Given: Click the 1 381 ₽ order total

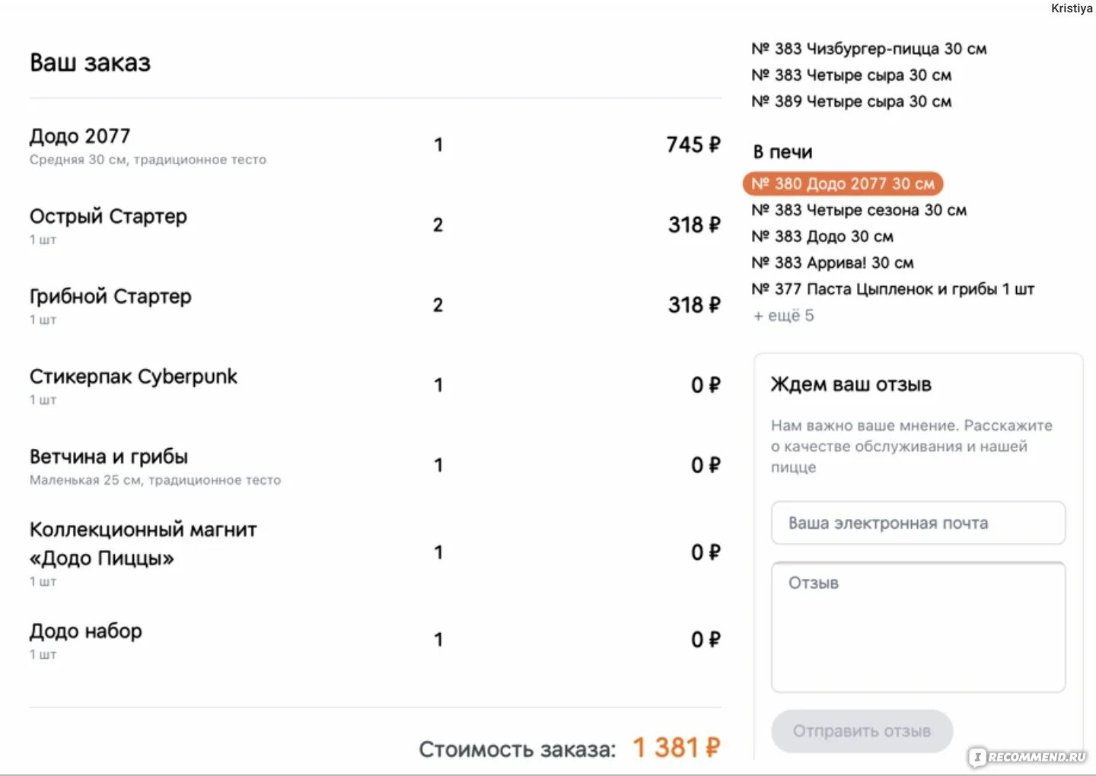Looking at the screenshot, I should pyautogui.click(x=676, y=748).
